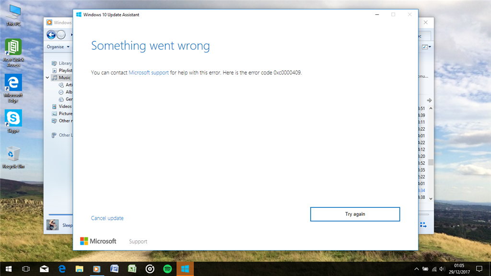The image size is (491, 276).
Task: Open Spotify from the taskbar
Action: click(167, 269)
